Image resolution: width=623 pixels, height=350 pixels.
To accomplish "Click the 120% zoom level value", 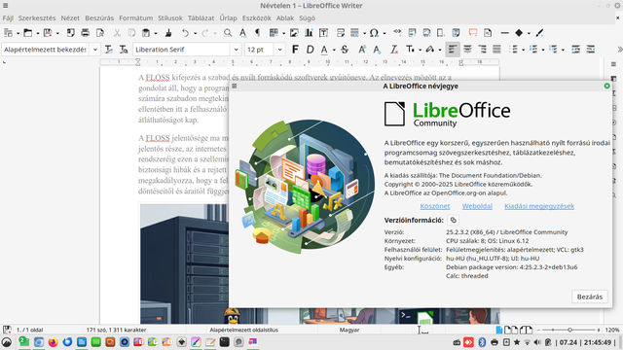I will coord(612,330).
